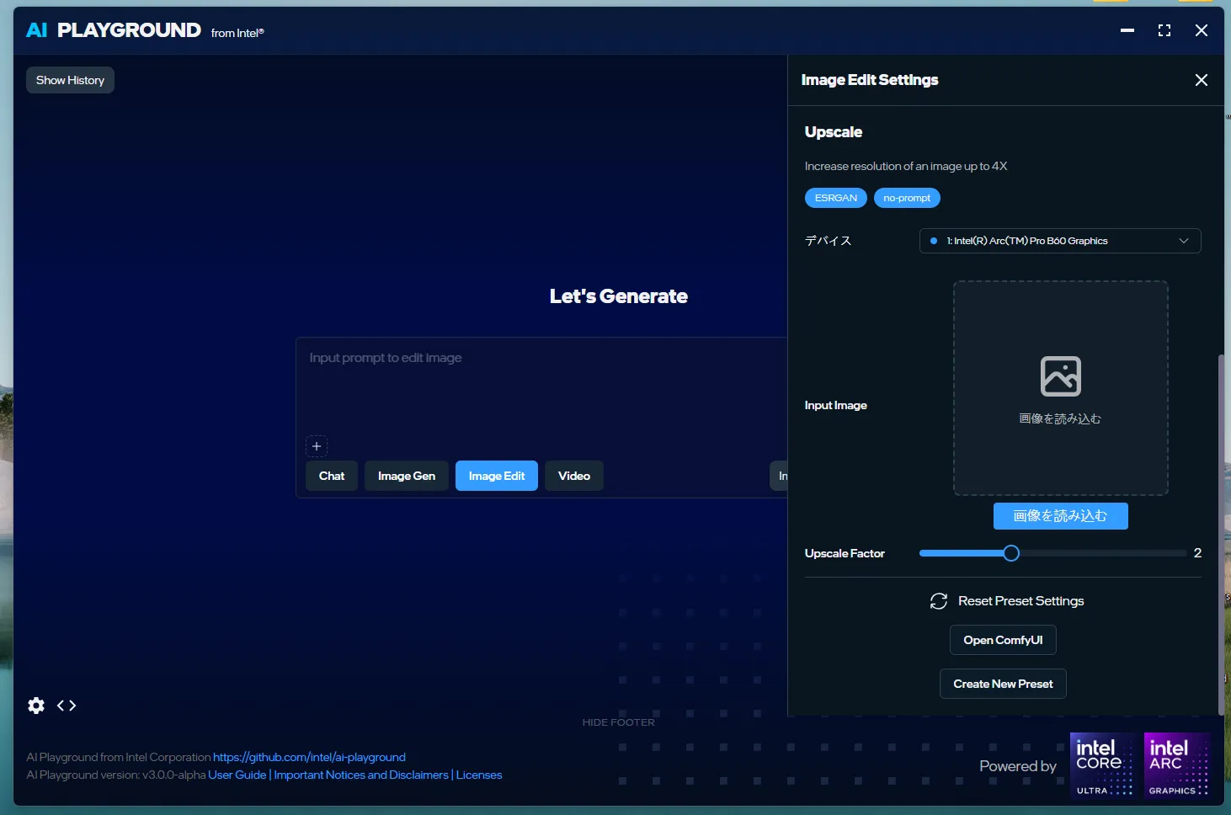Select the Video mode tab

pos(574,476)
